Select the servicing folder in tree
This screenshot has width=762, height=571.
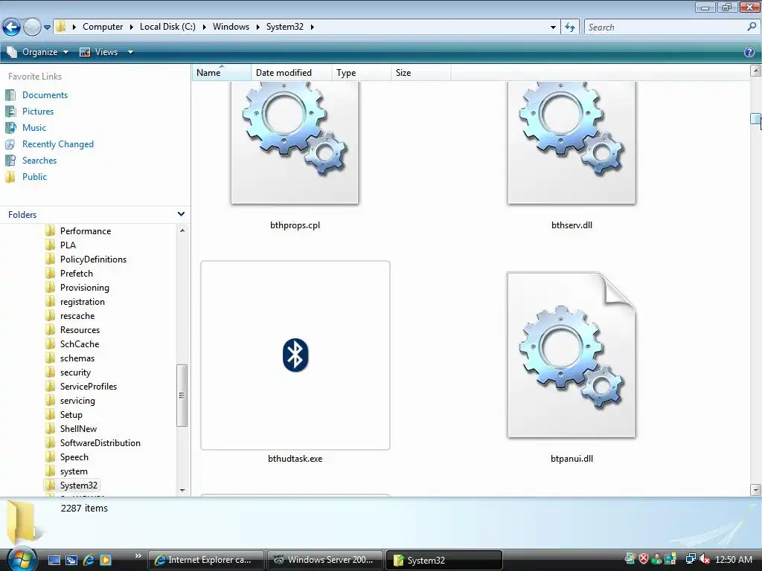(x=77, y=401)
